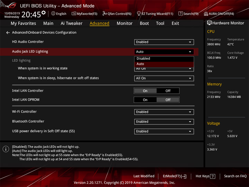Click the Advanced\Onboard Devices Configuration breadcrumb

[x=44, y=33]
